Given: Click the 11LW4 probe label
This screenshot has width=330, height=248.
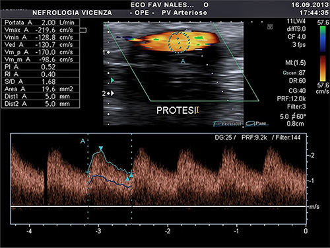Looking at the screenshot, I should pos(296,21).
